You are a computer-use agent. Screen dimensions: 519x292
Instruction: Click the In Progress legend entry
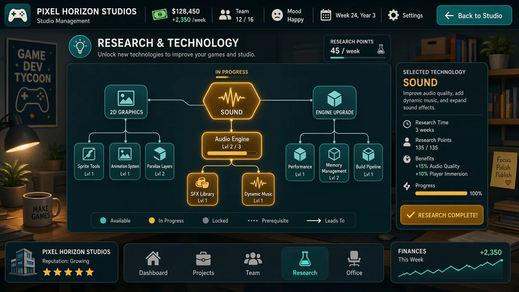click(166, 221)
